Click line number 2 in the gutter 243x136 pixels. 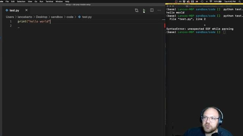11,26
